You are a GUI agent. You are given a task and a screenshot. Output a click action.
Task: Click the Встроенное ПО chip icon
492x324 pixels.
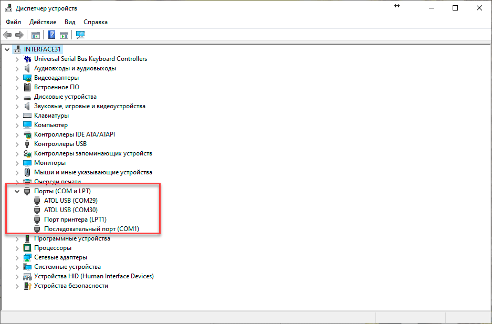(28, 87)
